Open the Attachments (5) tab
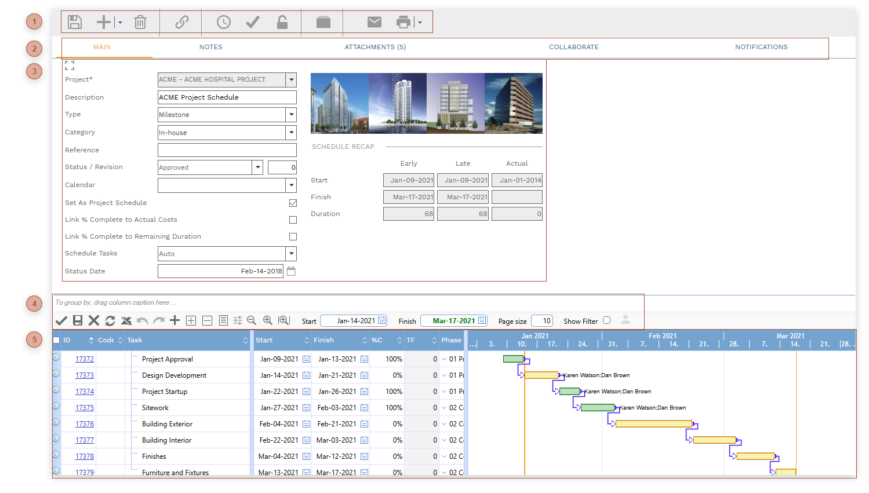 point(375,47)
